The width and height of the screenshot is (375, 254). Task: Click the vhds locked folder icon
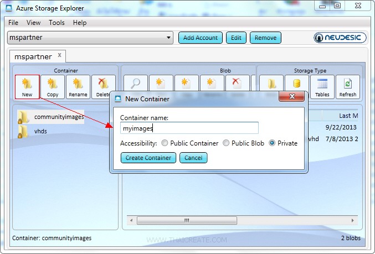23,131
